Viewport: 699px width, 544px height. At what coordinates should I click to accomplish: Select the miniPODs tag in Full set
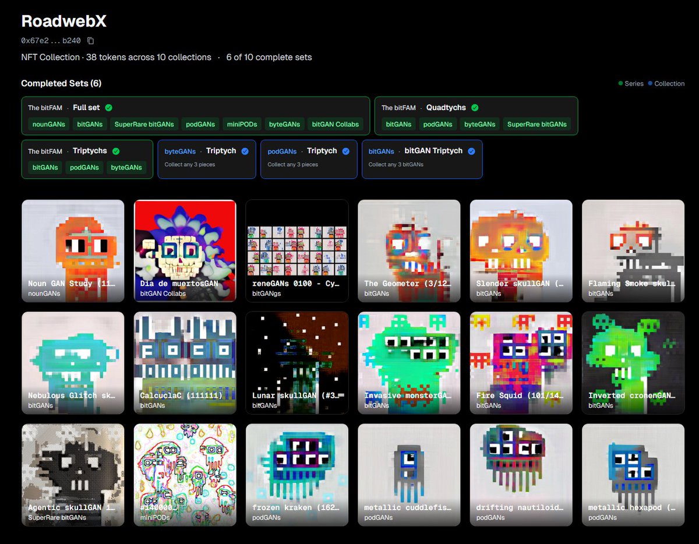241,124
